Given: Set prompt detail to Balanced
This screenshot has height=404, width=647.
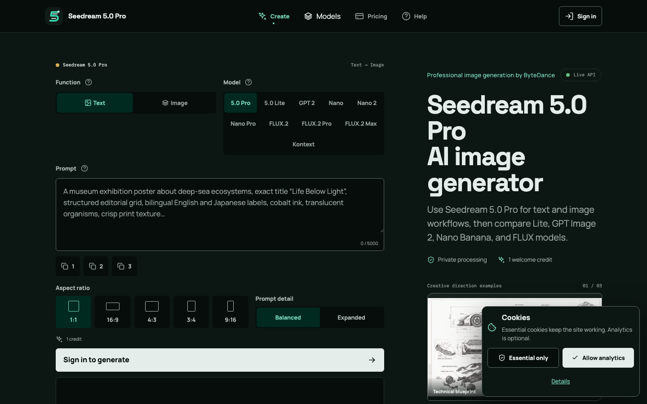Looking at the screenshot, I should click(x=288, y=317).
